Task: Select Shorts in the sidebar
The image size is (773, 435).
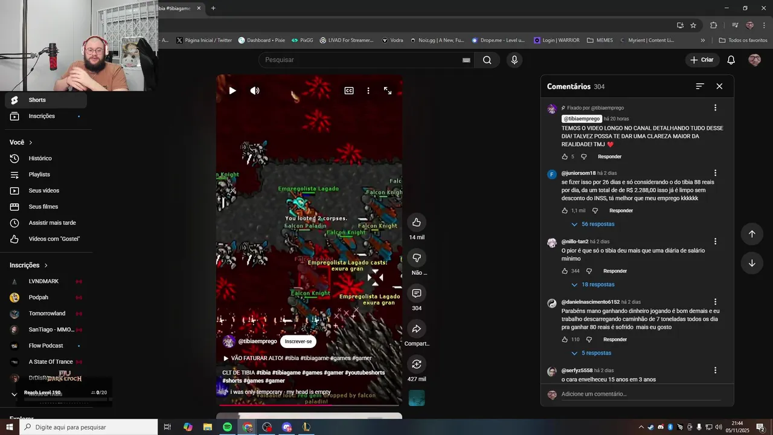Action: point(46,100)
